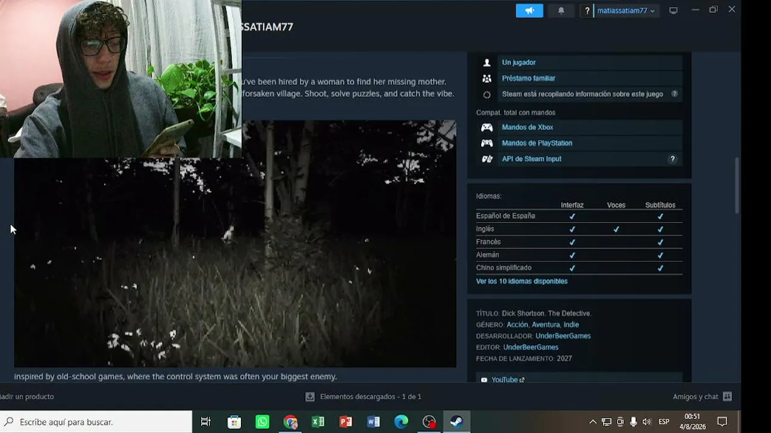Viewport: 771px width, 433px height.
Task: Select the Inglés language row
Action: pyautogui.click(x=579, y=229)
